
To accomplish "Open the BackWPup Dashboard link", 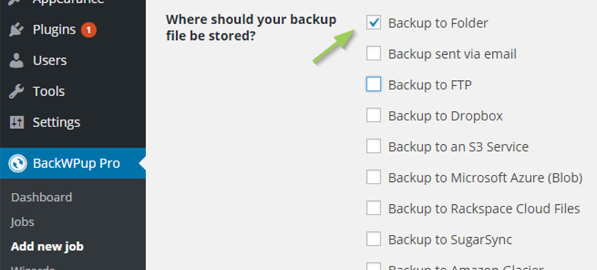I will pyautogui.click(x=42, y=197).
